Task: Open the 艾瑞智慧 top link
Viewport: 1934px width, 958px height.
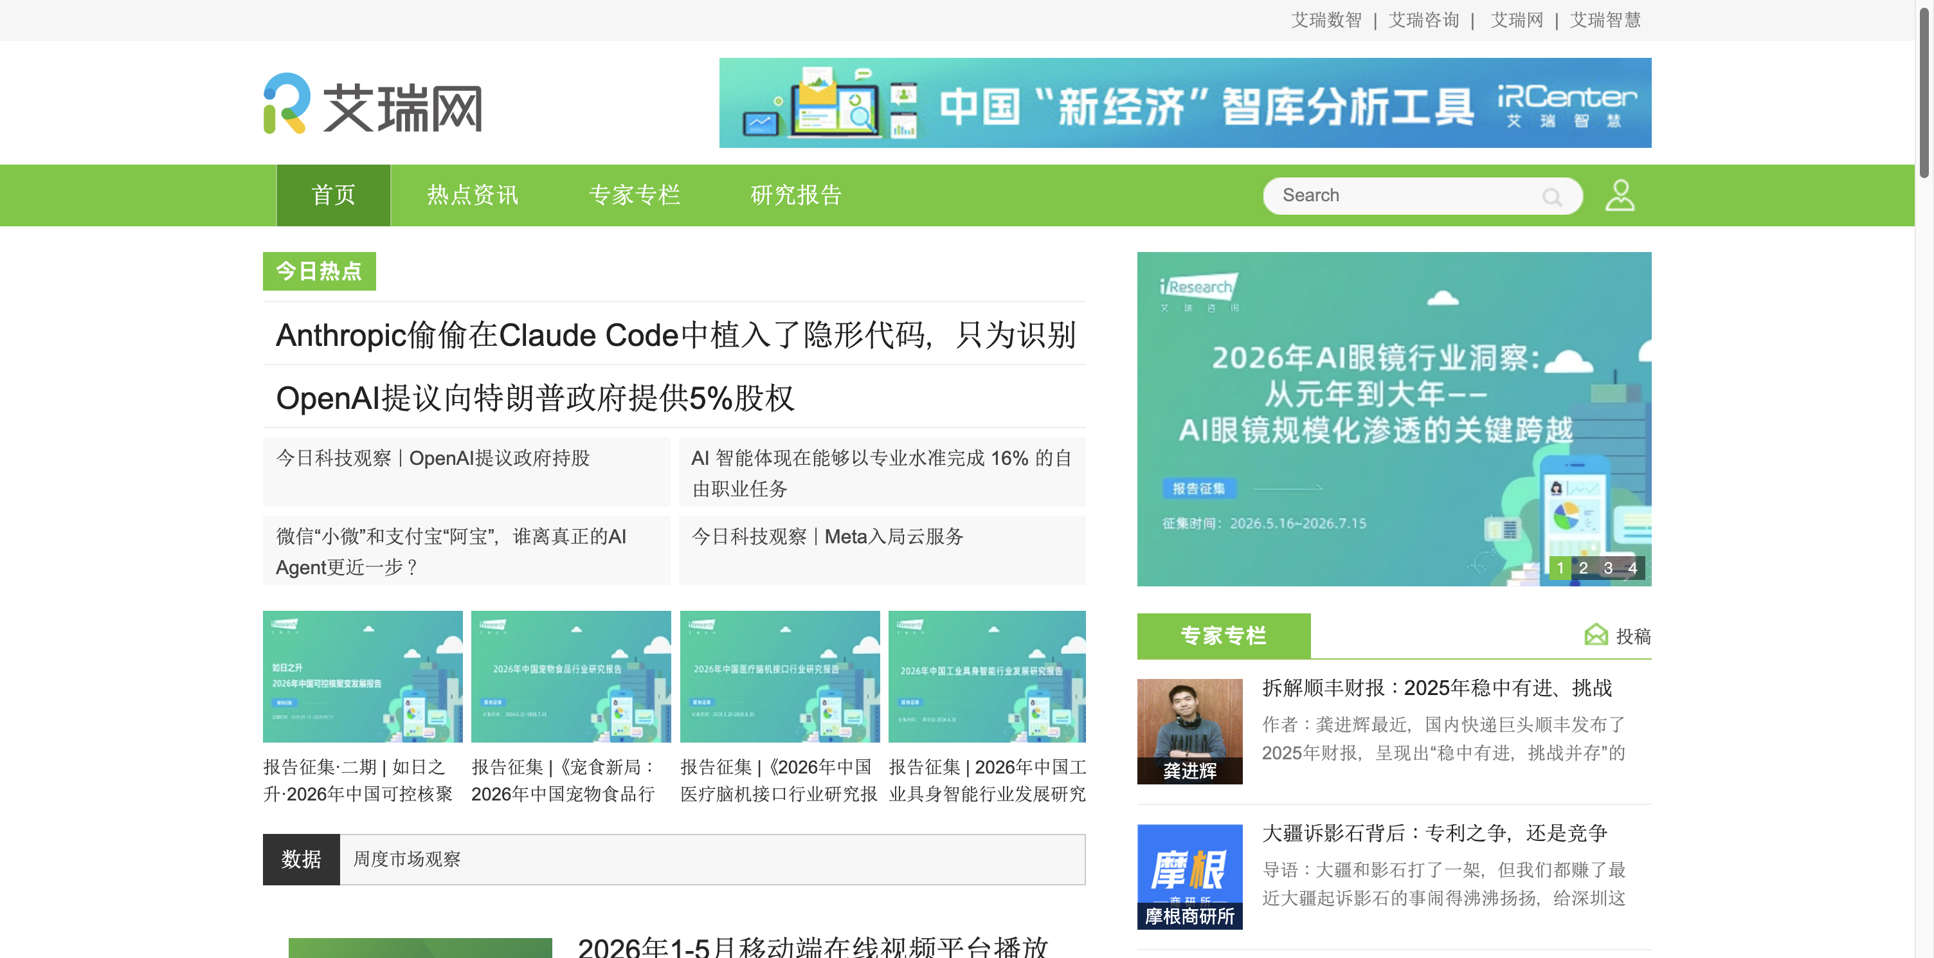Action: (1605, 21)
